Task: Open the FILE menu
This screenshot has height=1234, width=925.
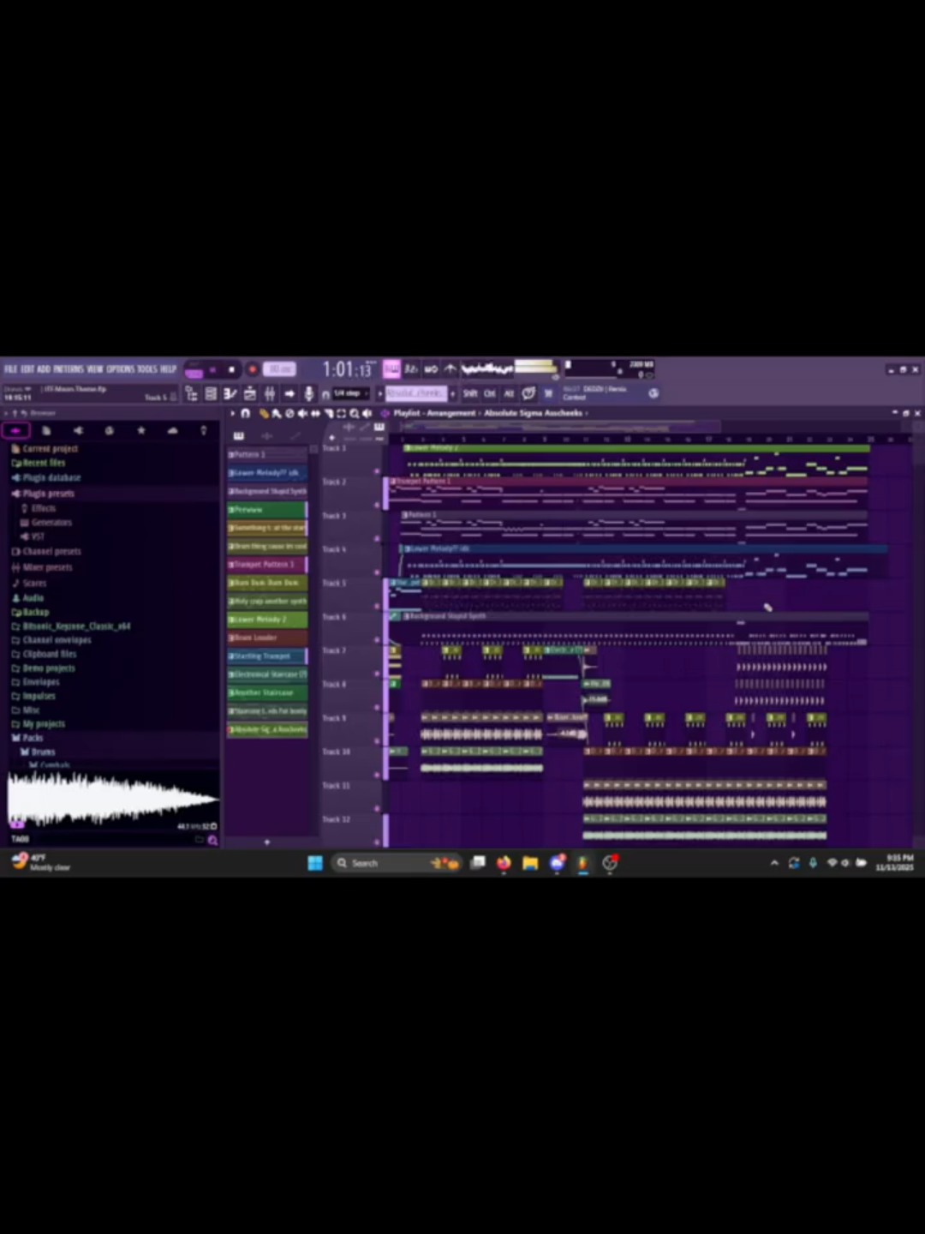Action: point(10,369)
